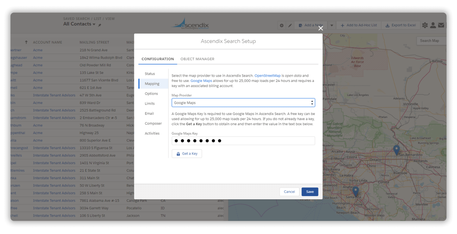Viewport: 457px width, 234px height.
Task: Open the Map Provider dropdown
Action: [x=243, y=103]
